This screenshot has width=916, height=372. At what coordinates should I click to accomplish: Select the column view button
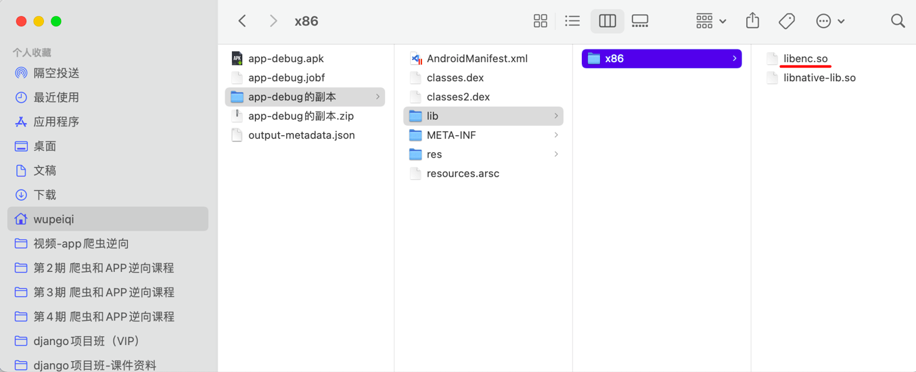(607, 21)
